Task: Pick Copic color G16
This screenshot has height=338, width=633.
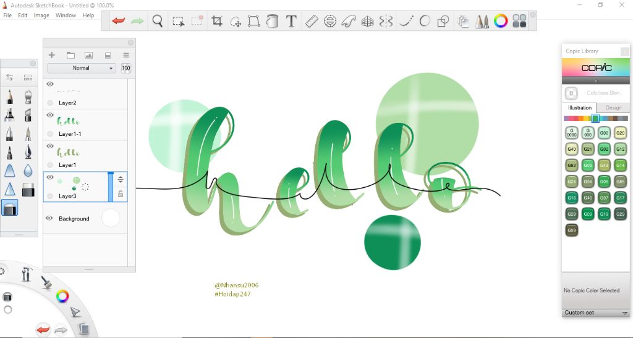Action: [x=572, y=198]
